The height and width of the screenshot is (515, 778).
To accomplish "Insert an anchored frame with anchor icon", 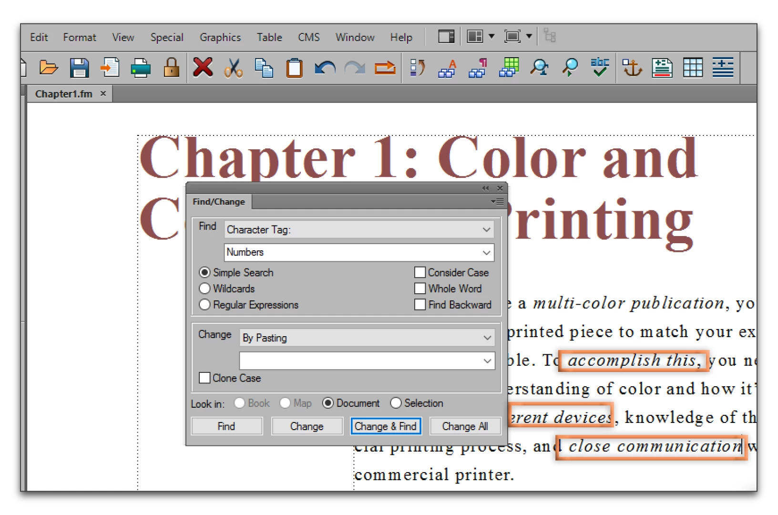I will pyautogui.click(x=632, y=68).
